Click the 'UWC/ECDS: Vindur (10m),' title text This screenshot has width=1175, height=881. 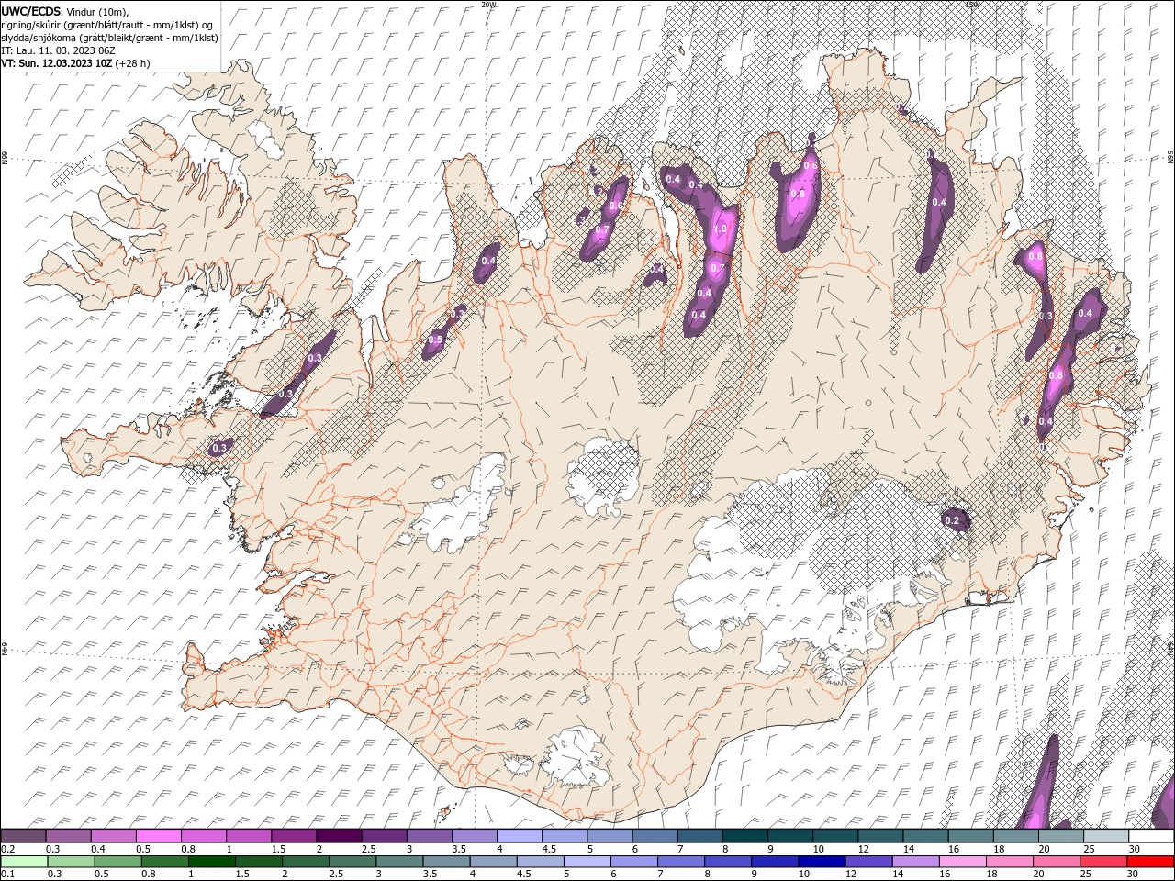(x=64, y=11)
